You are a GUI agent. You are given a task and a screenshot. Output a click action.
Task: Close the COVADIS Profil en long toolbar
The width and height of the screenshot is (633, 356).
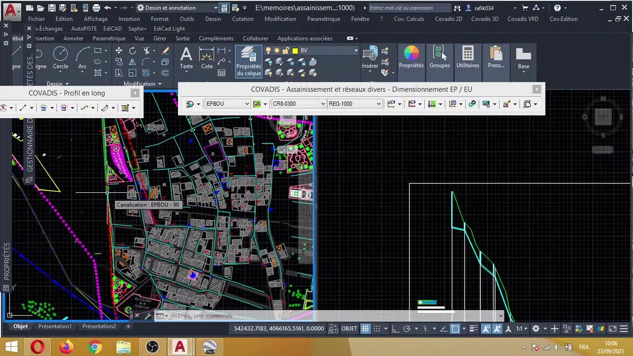pos(135,93)
